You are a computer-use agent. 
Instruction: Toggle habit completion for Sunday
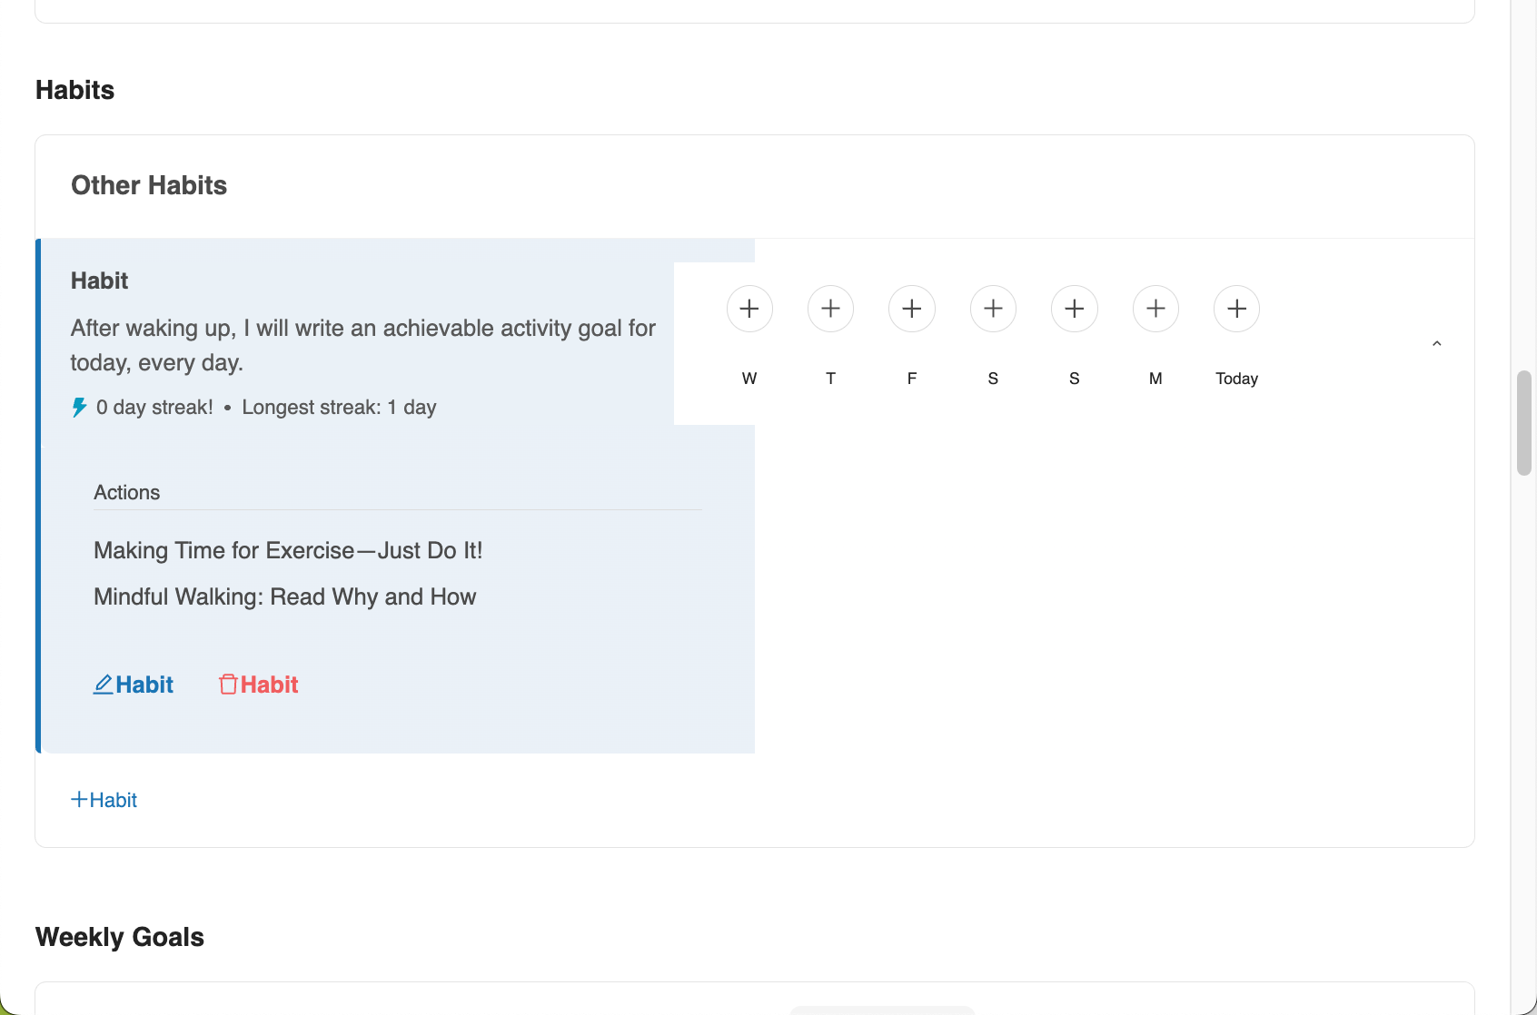(1075, 309)
